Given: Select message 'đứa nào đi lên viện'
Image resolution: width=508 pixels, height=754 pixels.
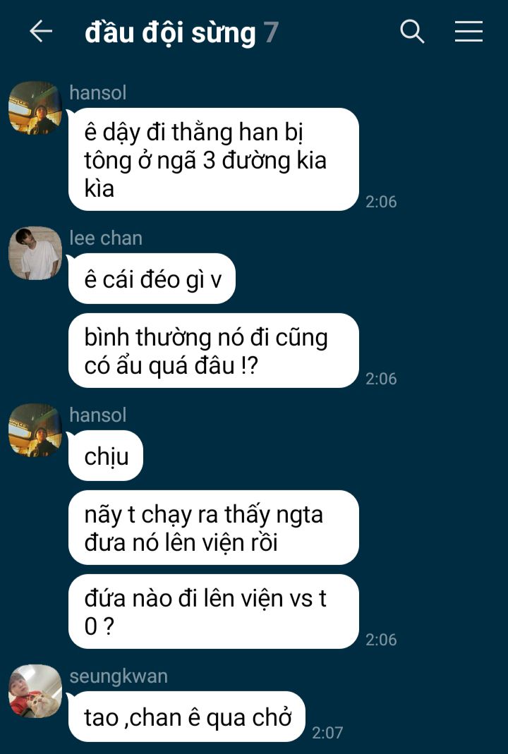Looking at the screenshot, I should [x=214, y=612].
